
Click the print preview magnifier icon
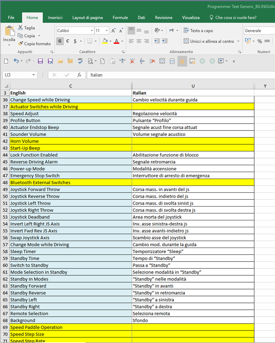[x=90, y=61]
